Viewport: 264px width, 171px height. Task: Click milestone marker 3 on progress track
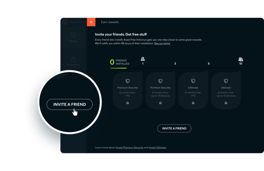[175, 63]
